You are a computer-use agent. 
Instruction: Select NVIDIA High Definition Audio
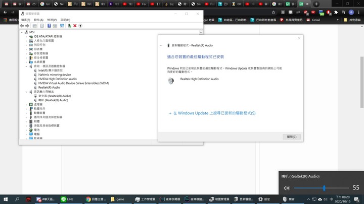[x=57, y=79]
